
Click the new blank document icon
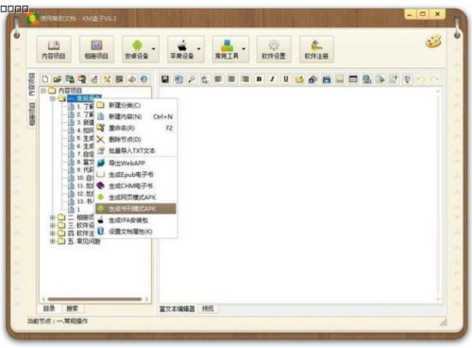pyautogui.click(x=45, y=79)
